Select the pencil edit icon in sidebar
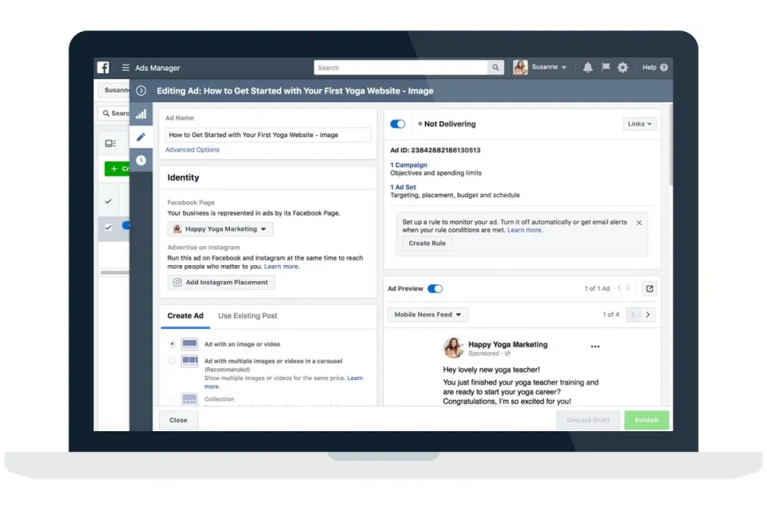 (x=141, y=137)
